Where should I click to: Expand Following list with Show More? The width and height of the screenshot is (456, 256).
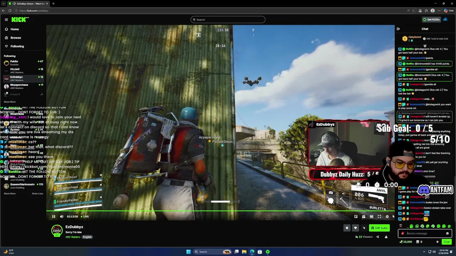(x=10, y=102)
